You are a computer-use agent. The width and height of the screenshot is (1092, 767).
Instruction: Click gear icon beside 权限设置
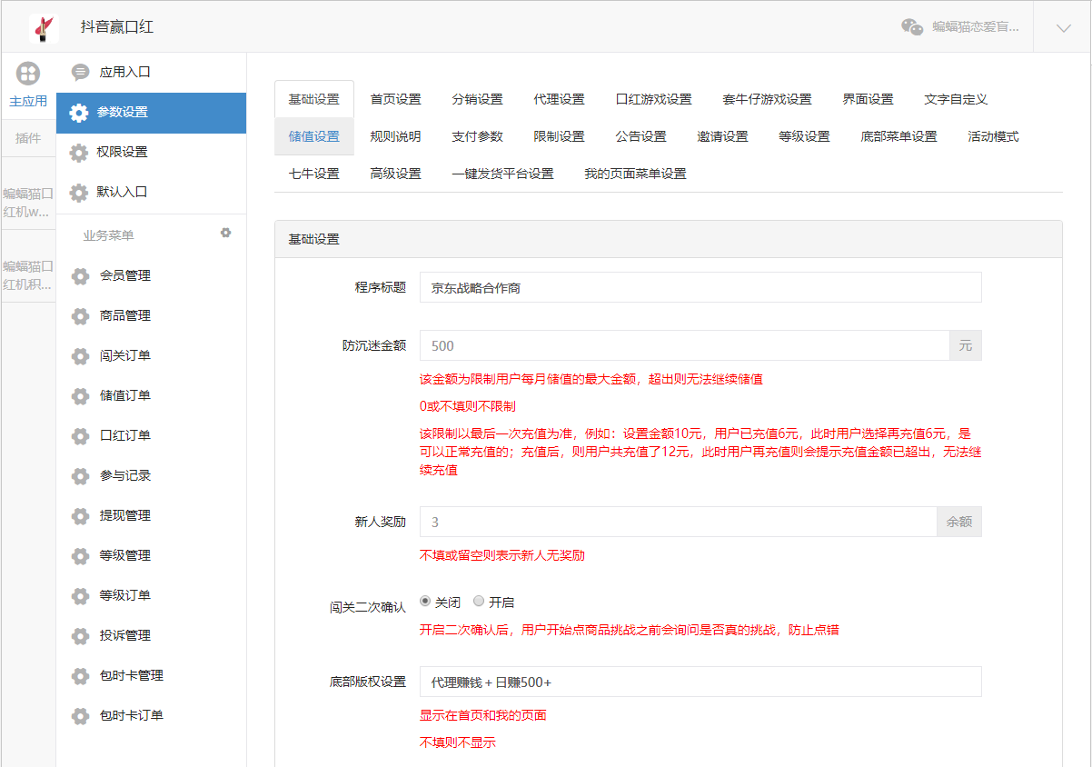coord(79,153)
